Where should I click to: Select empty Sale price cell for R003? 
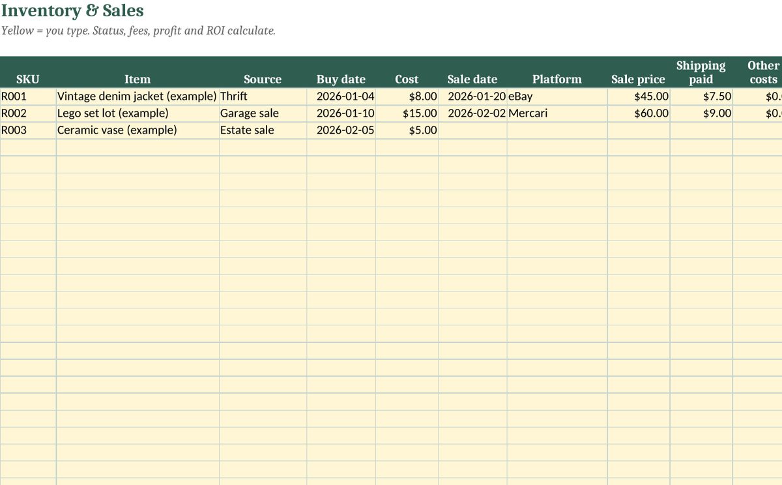coord(639,130)
